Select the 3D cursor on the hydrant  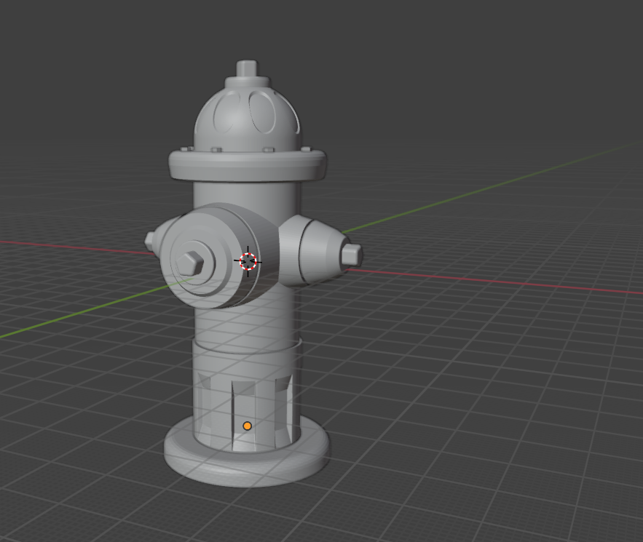tap(248, 262)
